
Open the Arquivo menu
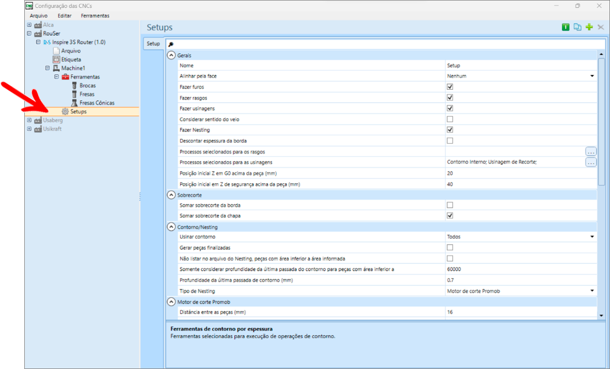point(39,16)
